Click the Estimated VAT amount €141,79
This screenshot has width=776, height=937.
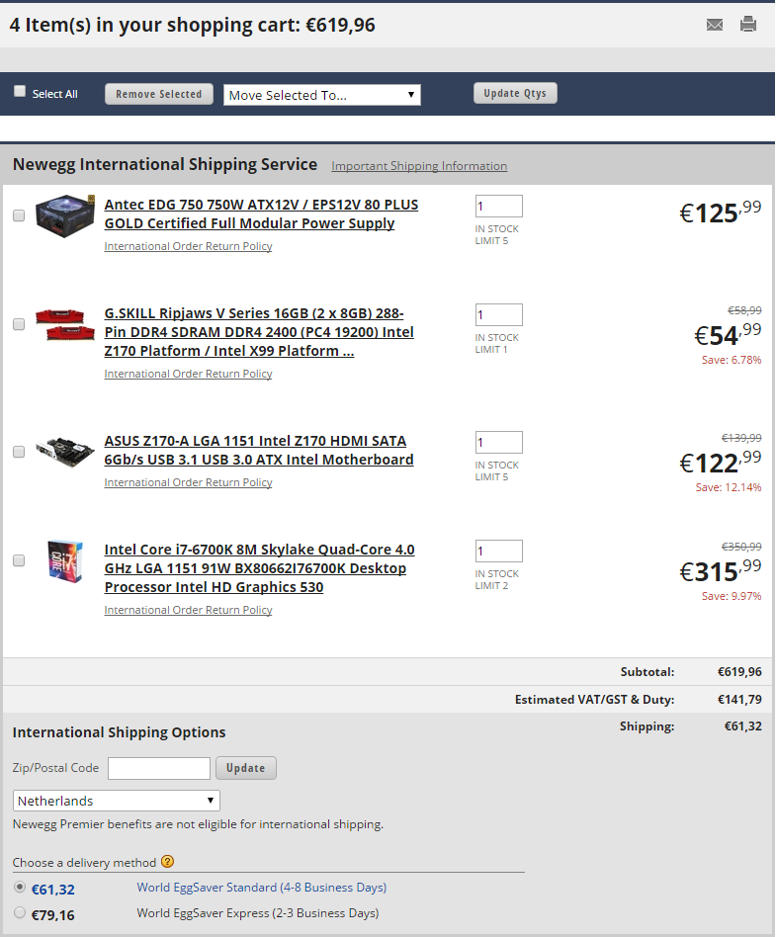point(739,699)
